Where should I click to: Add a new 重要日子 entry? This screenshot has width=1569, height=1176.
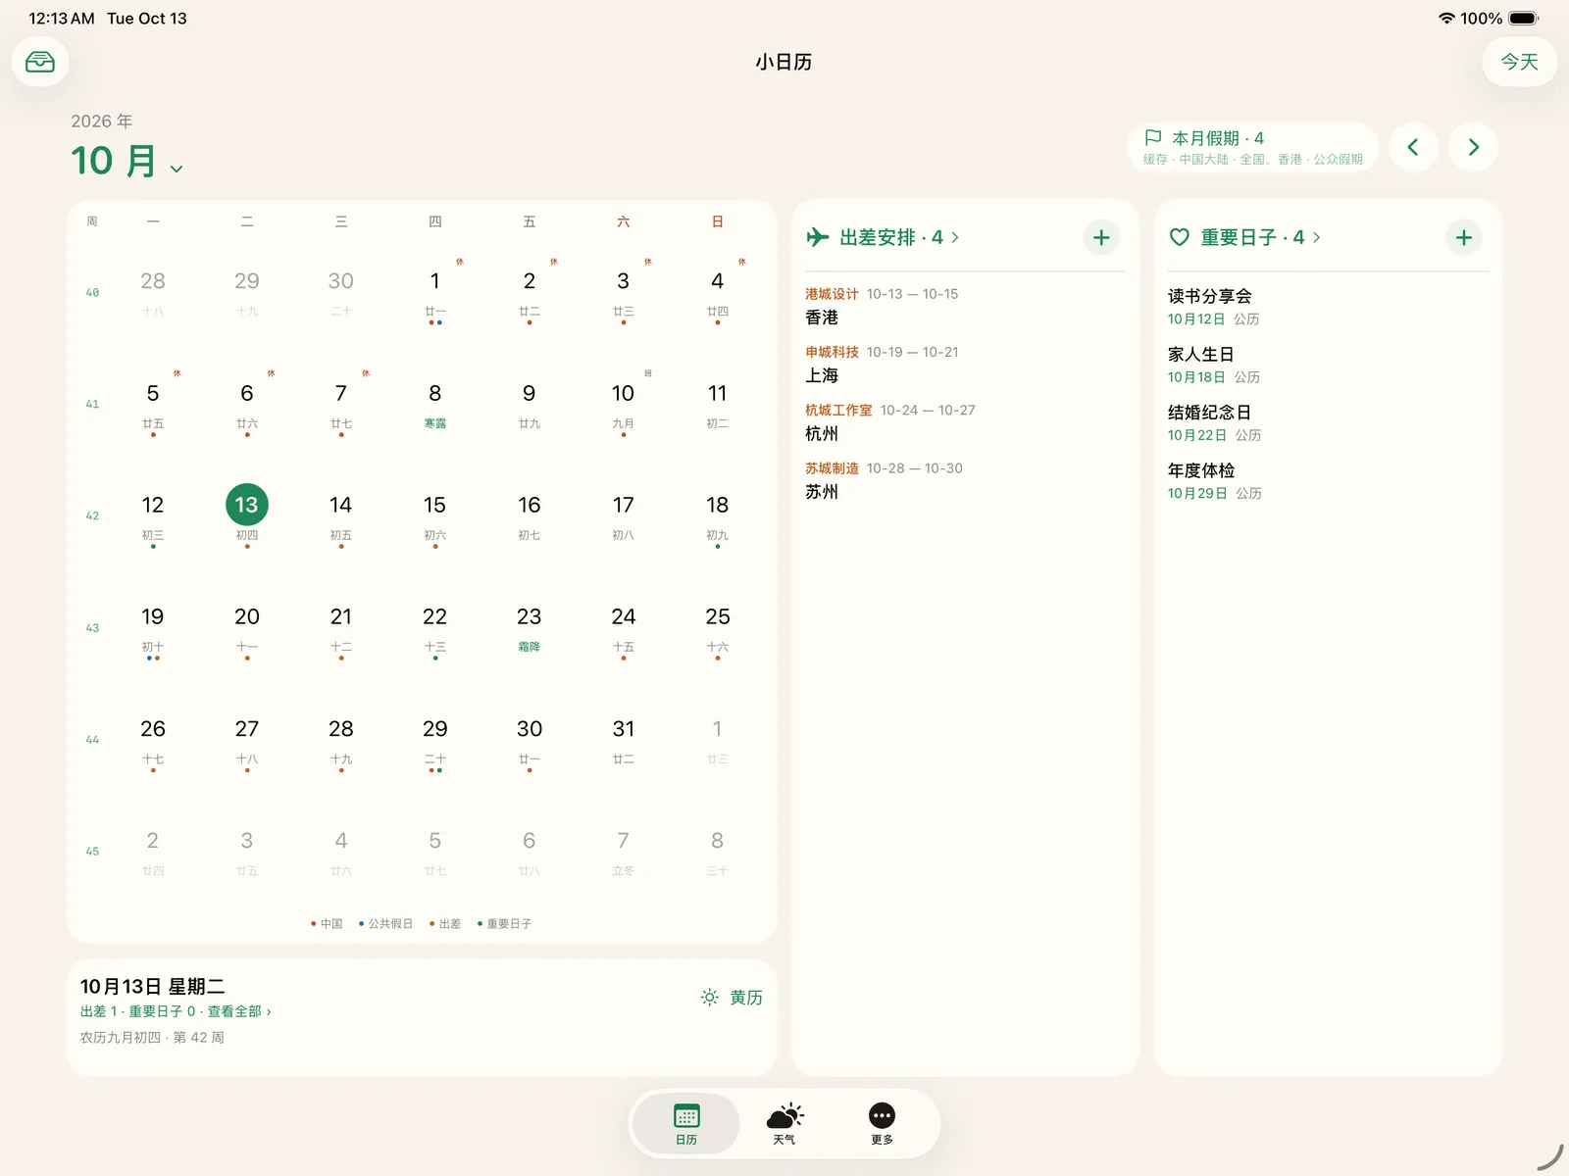pos(1463,237)
